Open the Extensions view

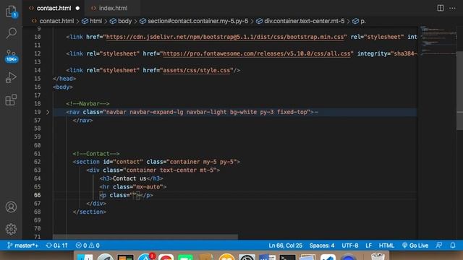tap(12, 100)
